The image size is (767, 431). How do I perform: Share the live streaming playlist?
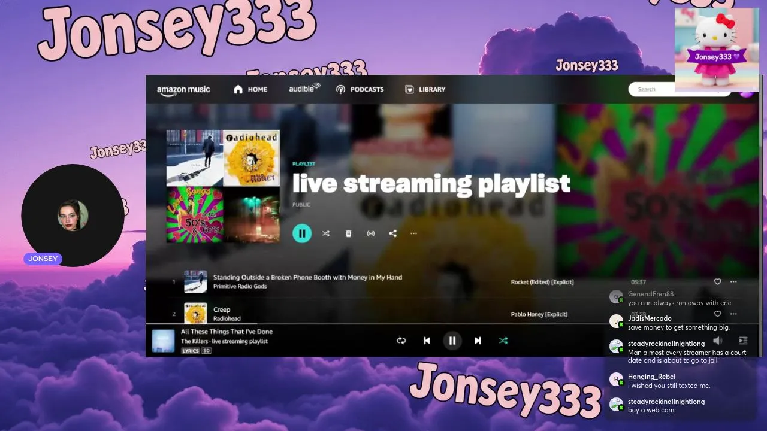(393, 233)
